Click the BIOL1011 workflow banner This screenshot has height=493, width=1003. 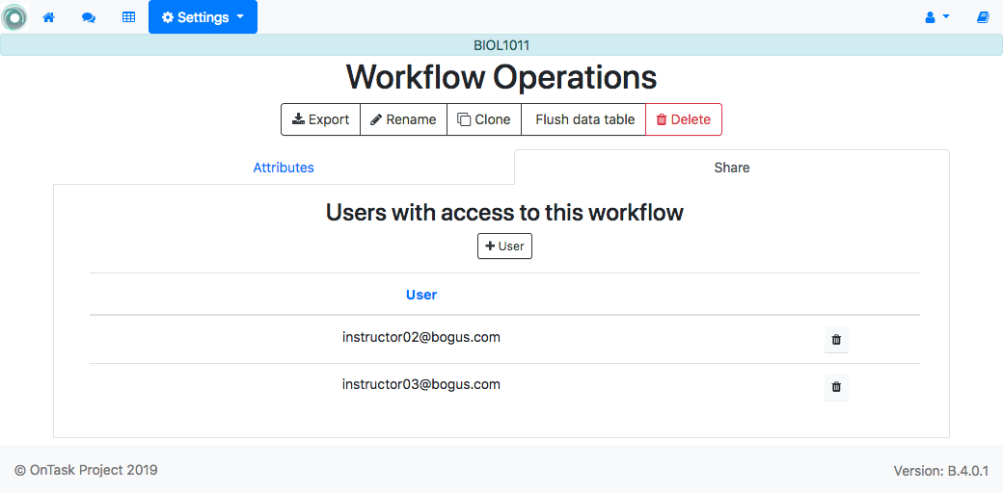501,45
